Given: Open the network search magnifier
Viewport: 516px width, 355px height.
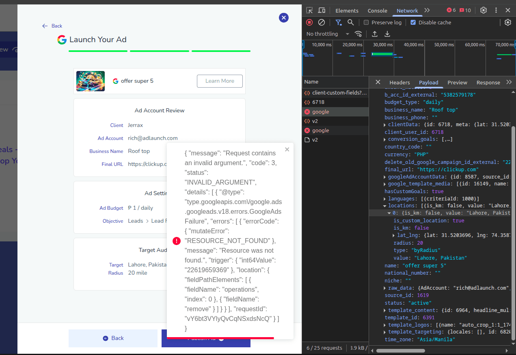Looking at the screenshot, I should [350, 22].
